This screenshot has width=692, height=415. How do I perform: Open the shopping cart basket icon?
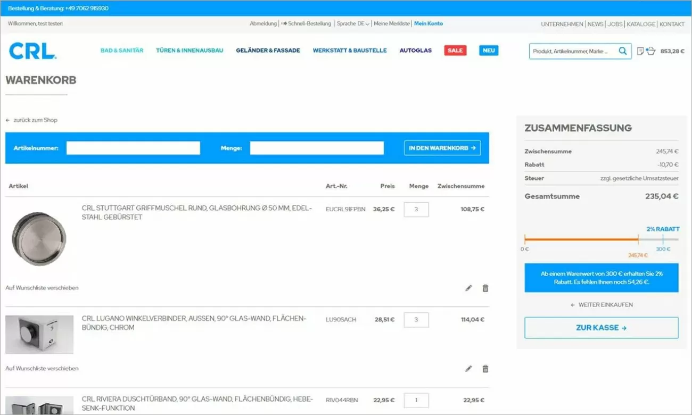[650, 51]
